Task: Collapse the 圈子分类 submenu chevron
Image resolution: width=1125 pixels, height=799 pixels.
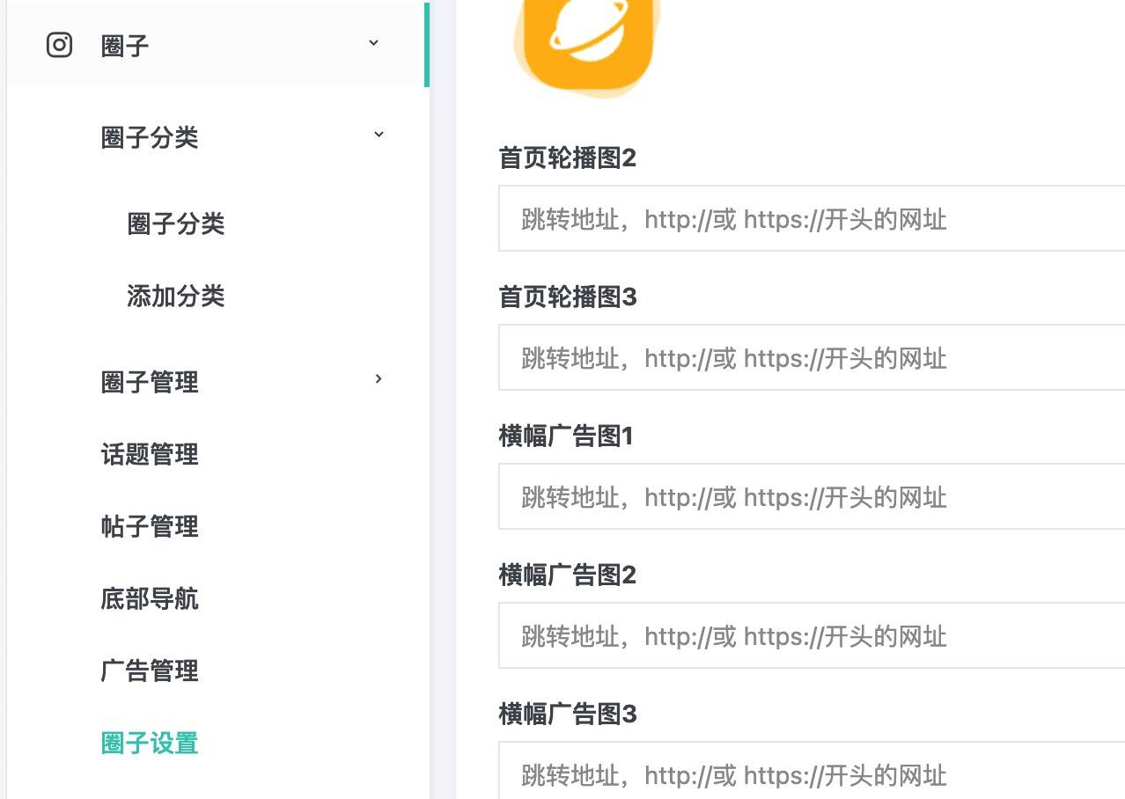Action: (379, 135)
